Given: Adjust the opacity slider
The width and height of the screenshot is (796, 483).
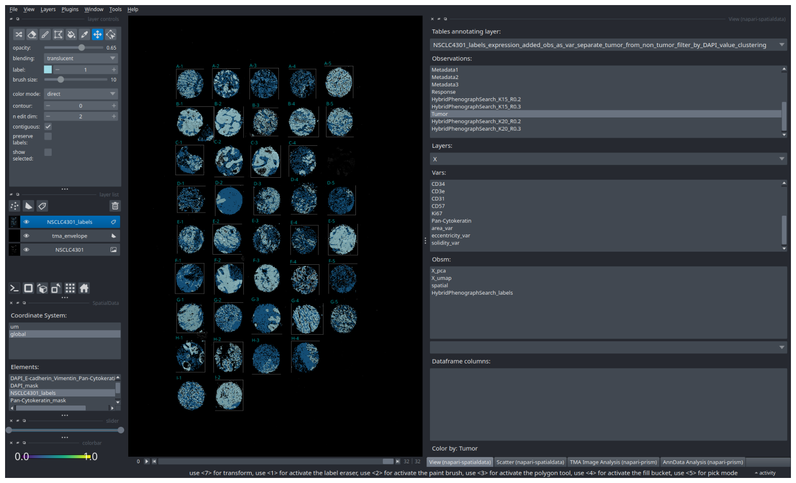Looking at the screenshot, I should coord(74,48).
